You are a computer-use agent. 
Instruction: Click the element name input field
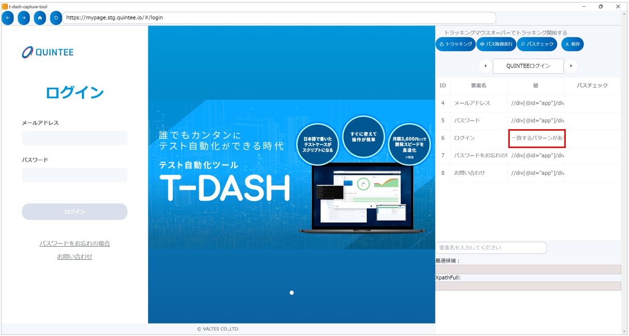(x=491, y=248)
